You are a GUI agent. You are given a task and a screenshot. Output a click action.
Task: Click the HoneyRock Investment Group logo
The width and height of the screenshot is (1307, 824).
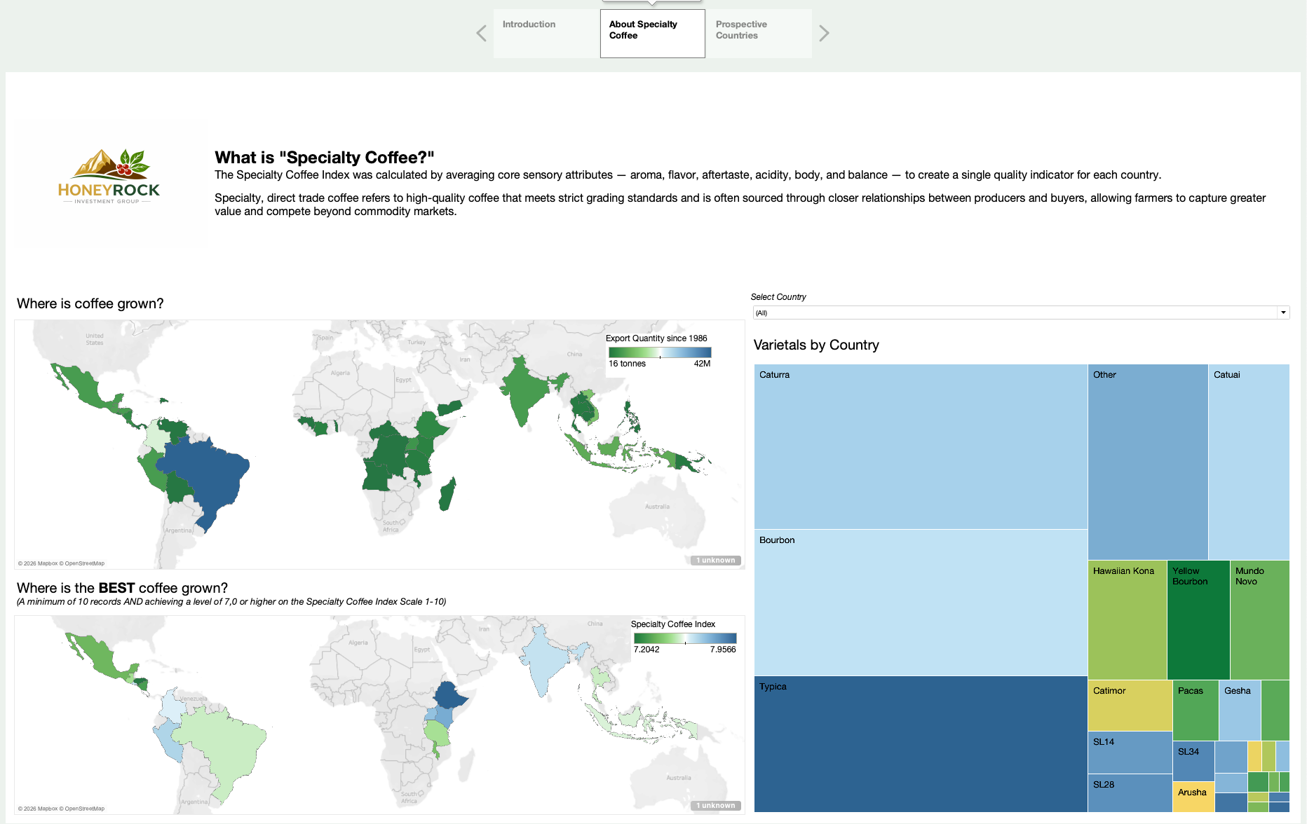[x=109, y=177]
